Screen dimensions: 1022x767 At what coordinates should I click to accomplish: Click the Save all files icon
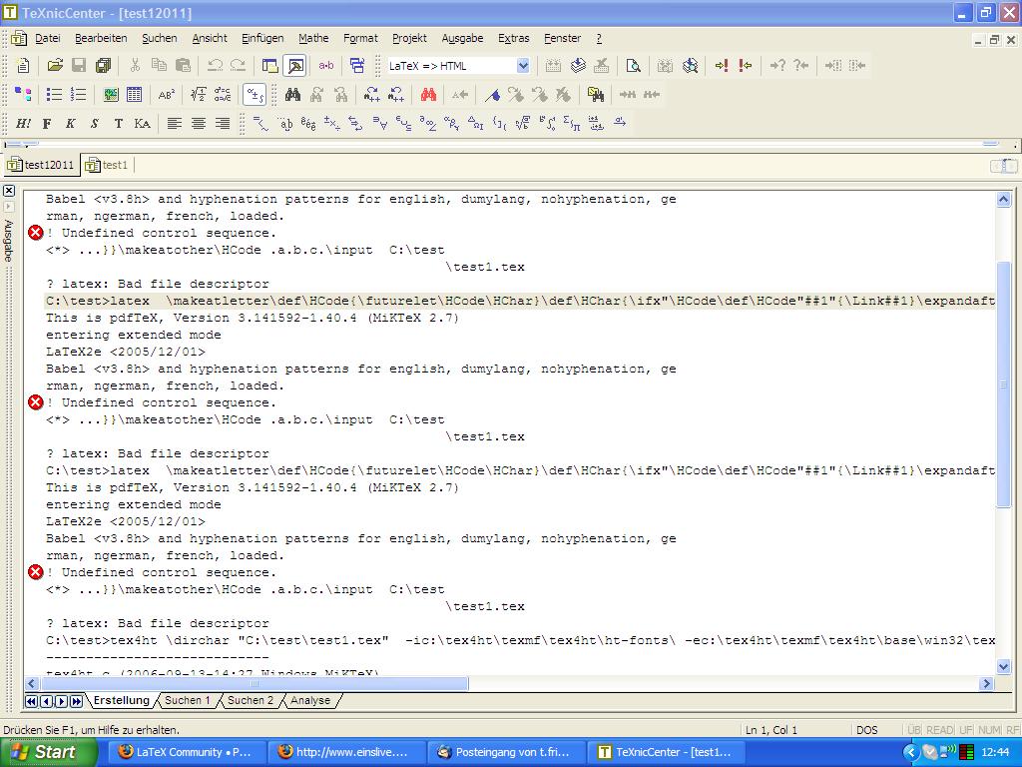coord(103,65)
